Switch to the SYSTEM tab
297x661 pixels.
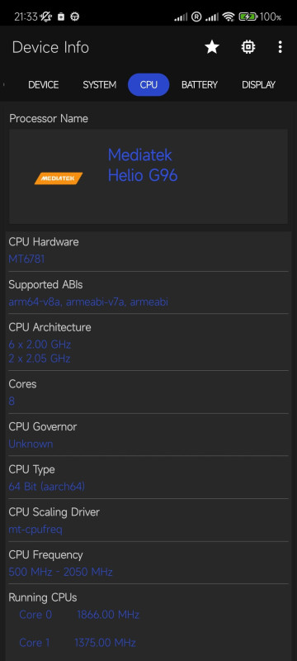[99, 85]
